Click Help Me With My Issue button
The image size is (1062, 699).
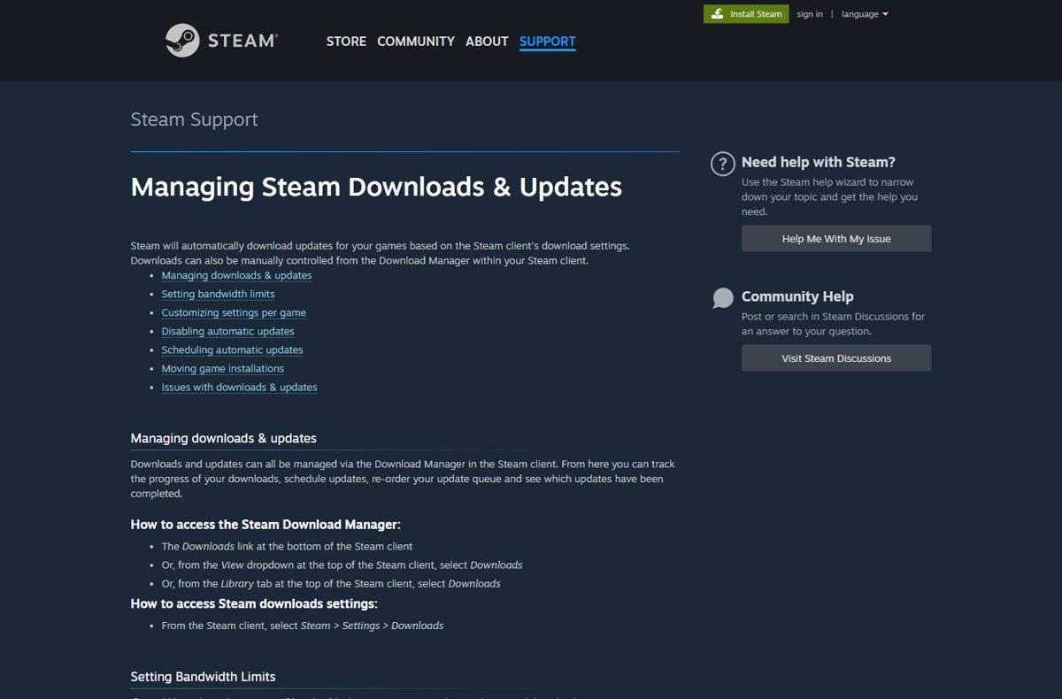click(x=836, y=239)
